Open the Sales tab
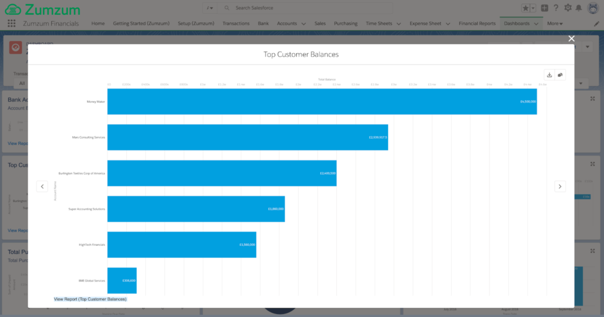 click(x=320, y=24)
